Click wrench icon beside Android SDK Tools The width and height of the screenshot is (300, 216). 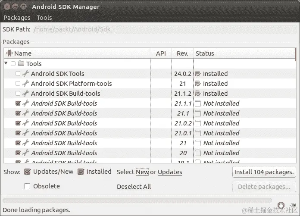tap(26, 73)
